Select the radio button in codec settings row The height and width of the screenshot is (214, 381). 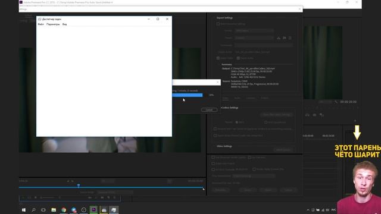pyautogui.click(x=237, y=122)
